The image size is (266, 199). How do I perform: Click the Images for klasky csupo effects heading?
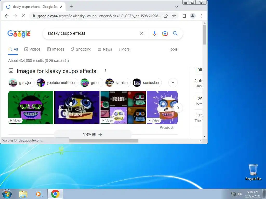[56, 71]
